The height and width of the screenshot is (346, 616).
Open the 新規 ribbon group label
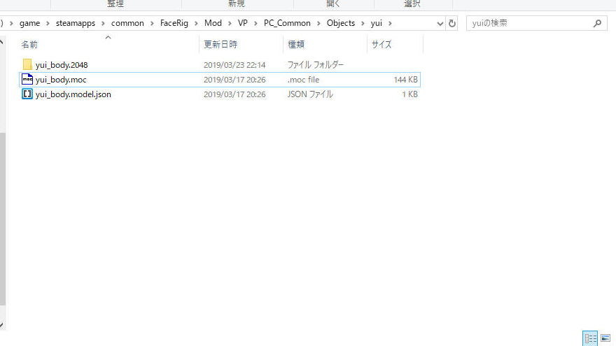tap(237, 4)
